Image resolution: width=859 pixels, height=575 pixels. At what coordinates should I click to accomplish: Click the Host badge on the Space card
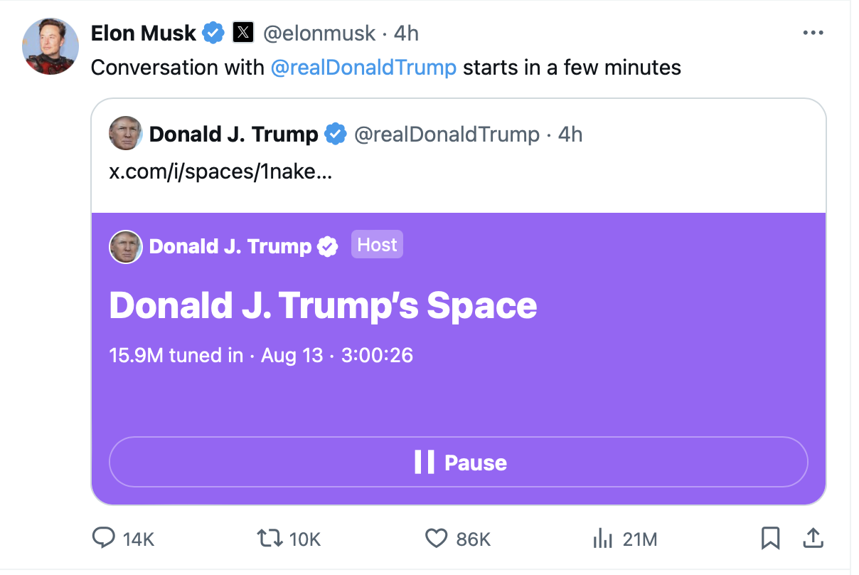[377, 244]
